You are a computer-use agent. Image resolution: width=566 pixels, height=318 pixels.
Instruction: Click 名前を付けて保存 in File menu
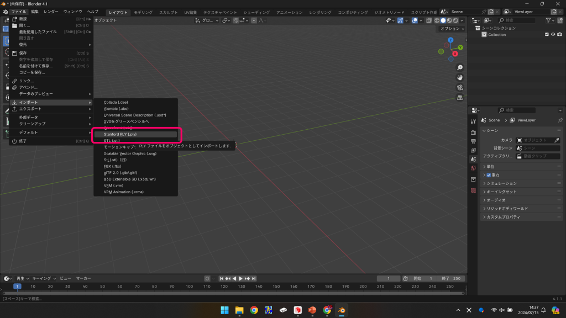coord(51,66)
